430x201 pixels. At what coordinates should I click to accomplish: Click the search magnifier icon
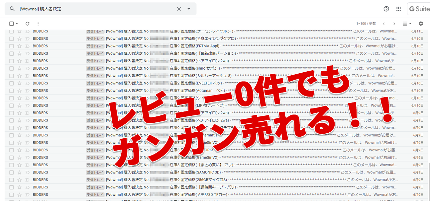(12, 9)
